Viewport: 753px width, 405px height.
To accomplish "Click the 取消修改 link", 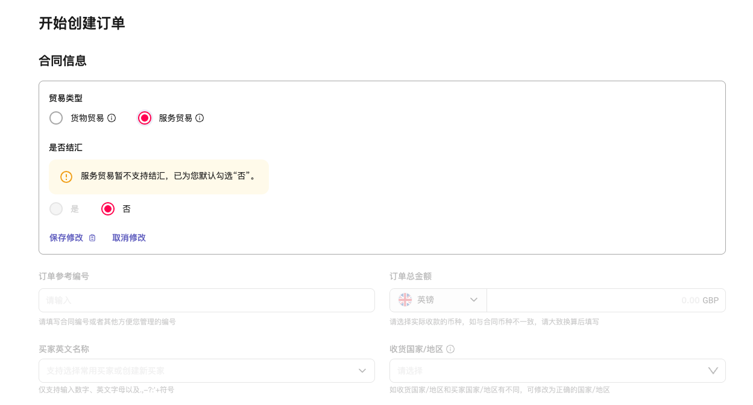I will pyautogui.click(x=129, y=238).
